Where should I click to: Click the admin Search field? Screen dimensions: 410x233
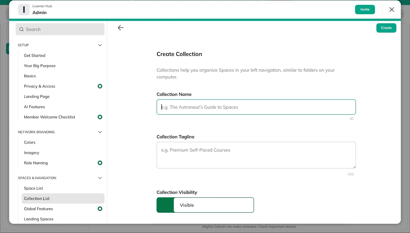pos(60,29)
